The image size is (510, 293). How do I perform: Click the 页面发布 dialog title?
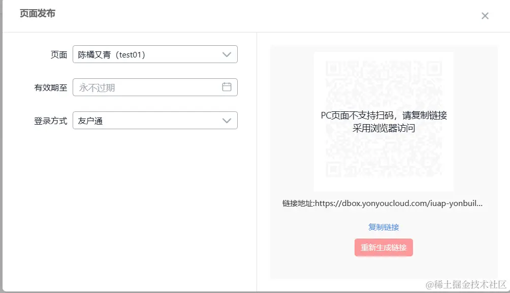coord(38,13)
